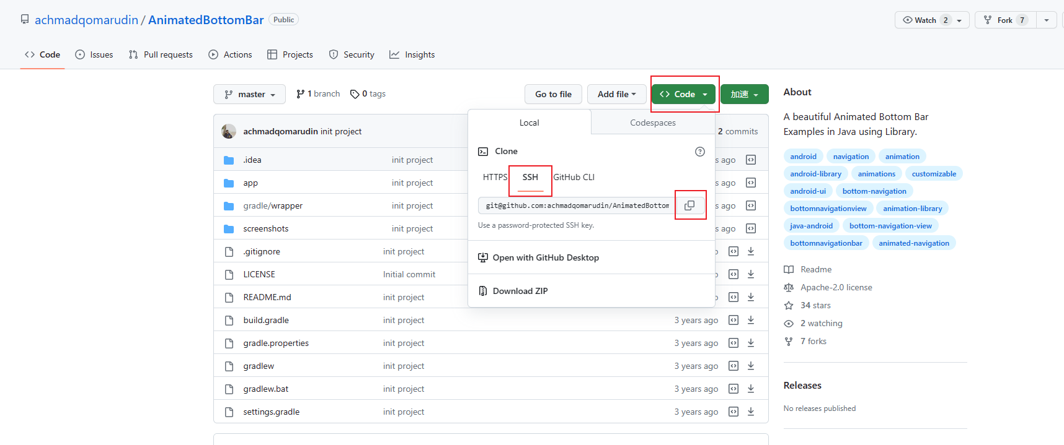Viewport: 1064px width, 445px height.
Task: Click the code icon on app row
Action: coord(751,183)
